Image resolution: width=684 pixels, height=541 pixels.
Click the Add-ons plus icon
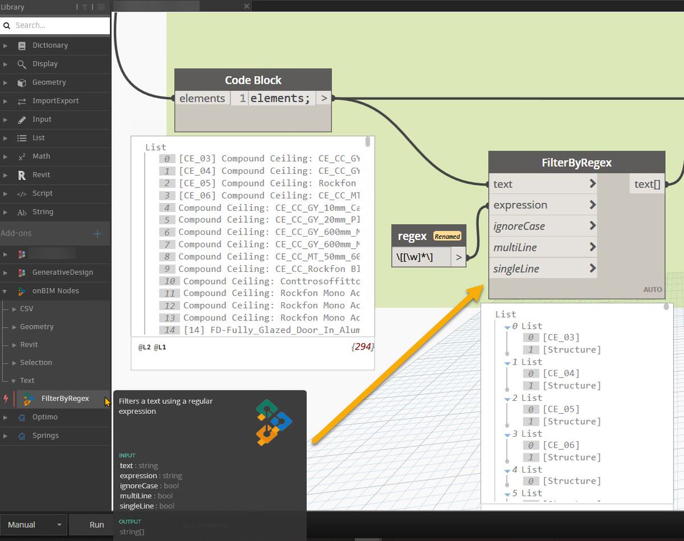click(x=97, y=233)
